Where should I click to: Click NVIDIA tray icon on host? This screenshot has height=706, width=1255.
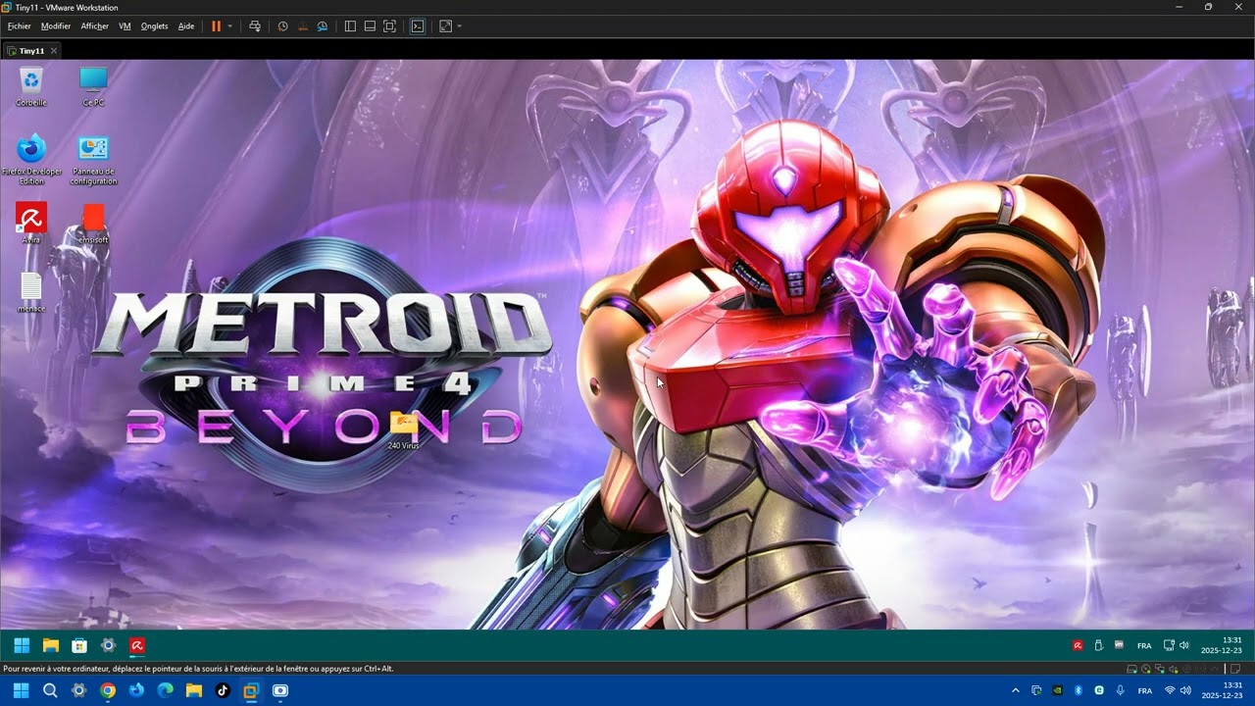[x=1057, y=690]
